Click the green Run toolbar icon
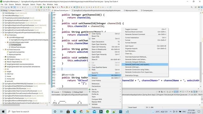Image resolution: width=203 pixels, height=114 pixels. [x=49, y=7]
